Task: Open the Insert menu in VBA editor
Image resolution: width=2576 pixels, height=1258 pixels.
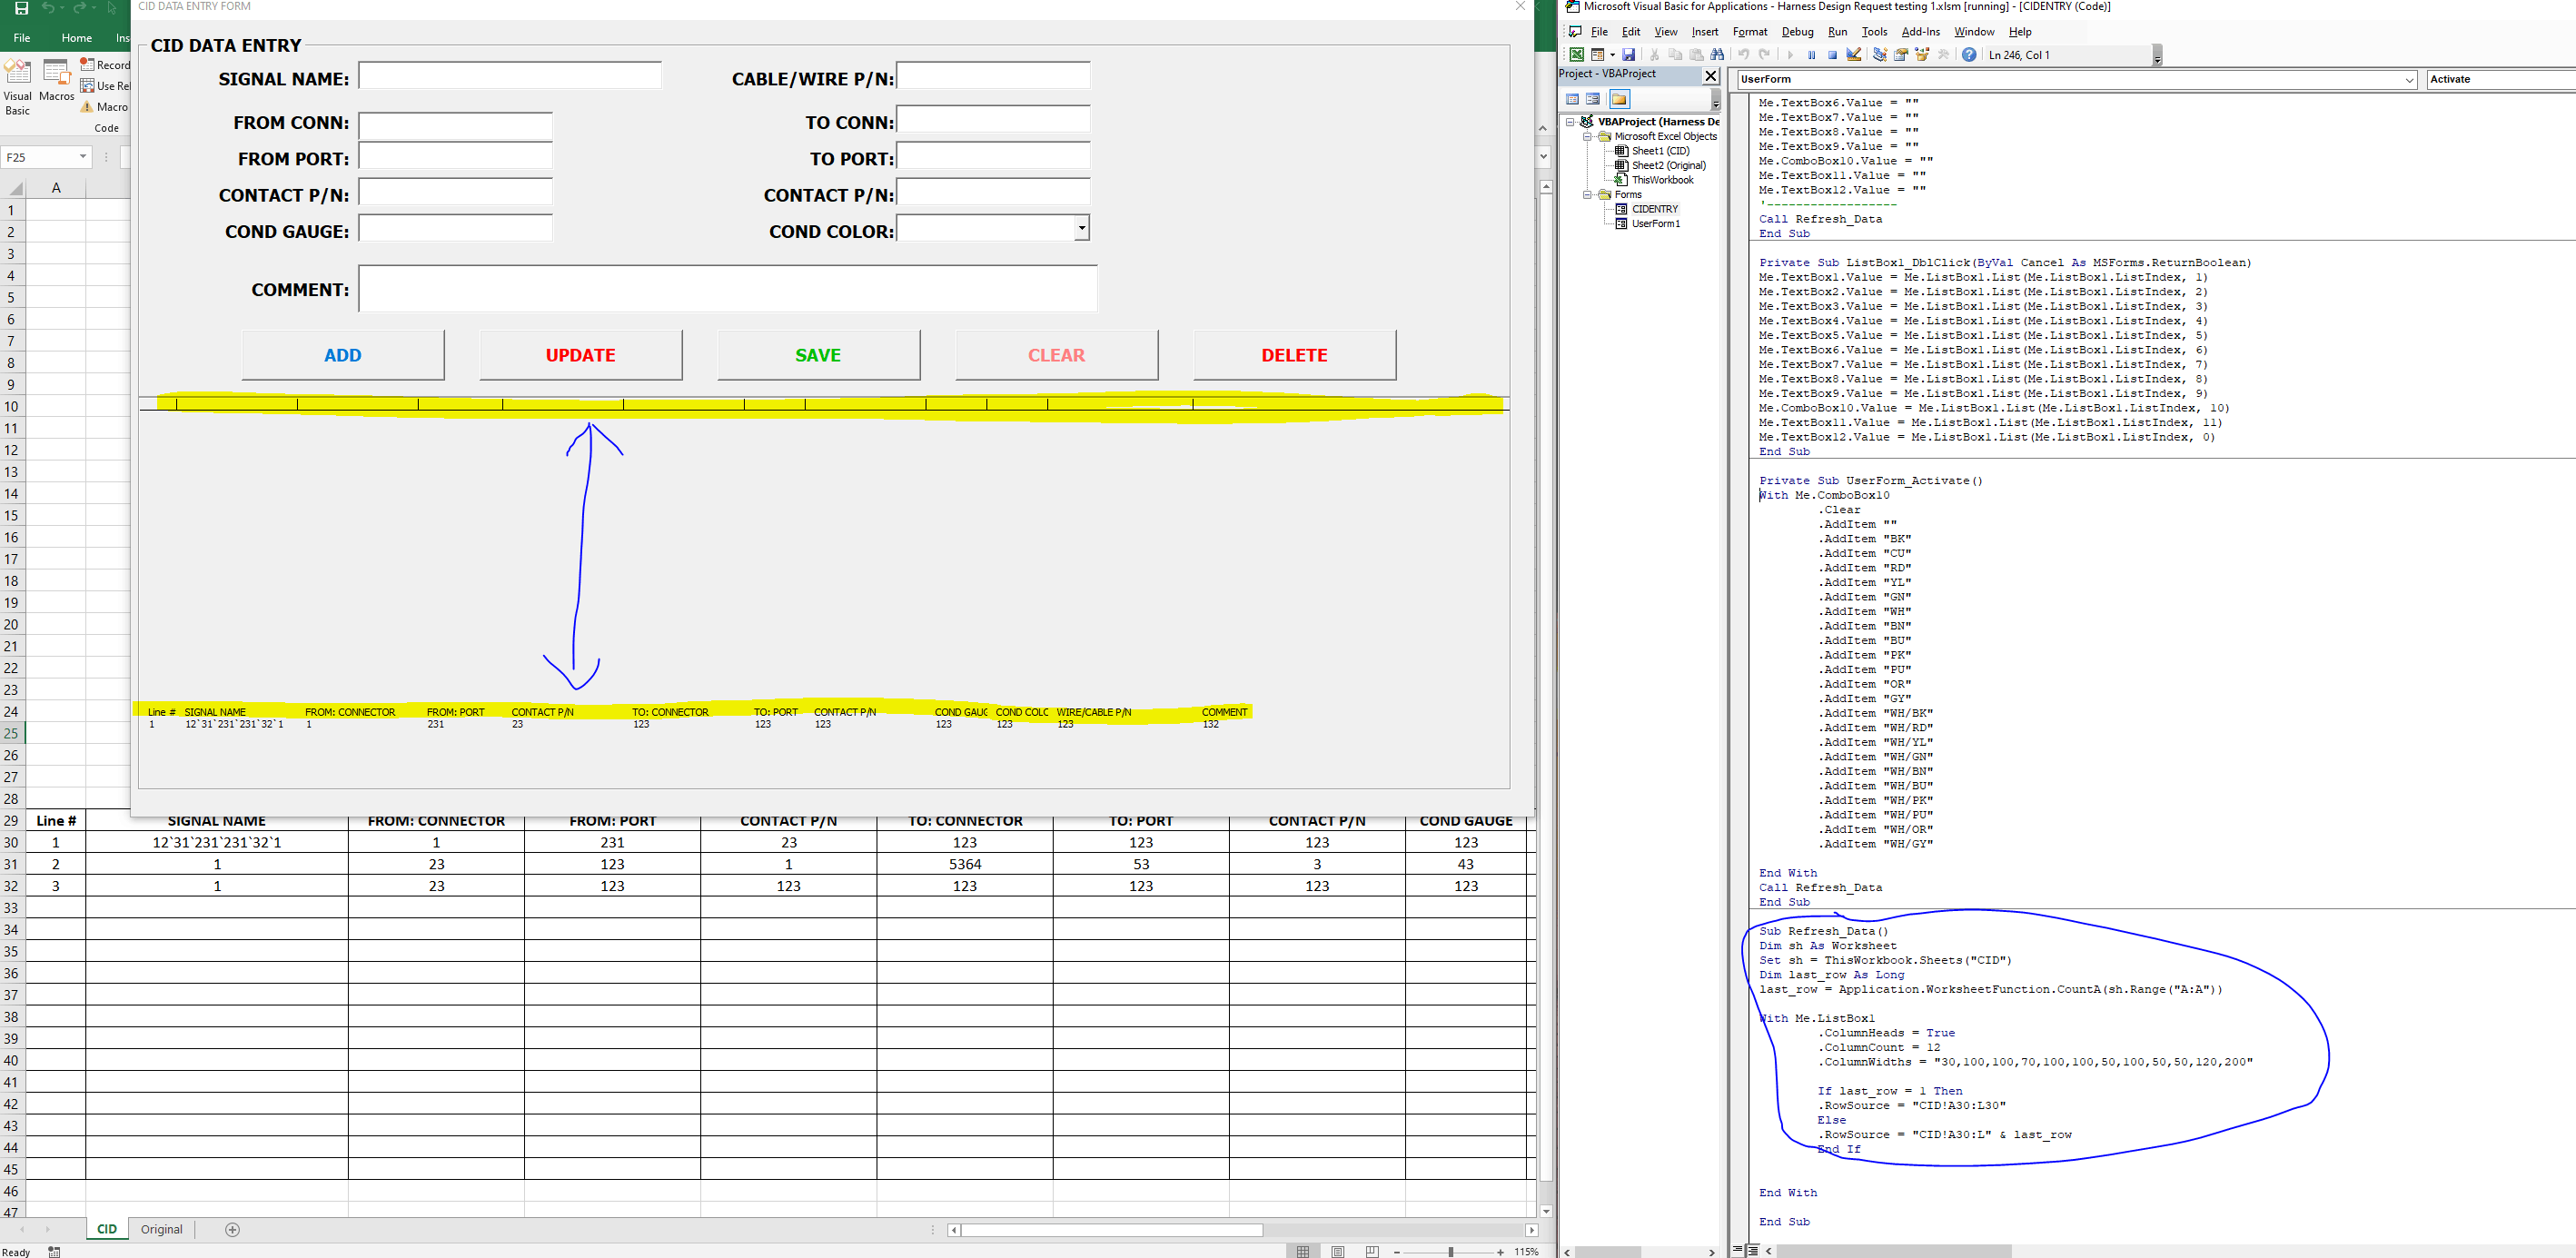Action: (x=1705, y=32)
